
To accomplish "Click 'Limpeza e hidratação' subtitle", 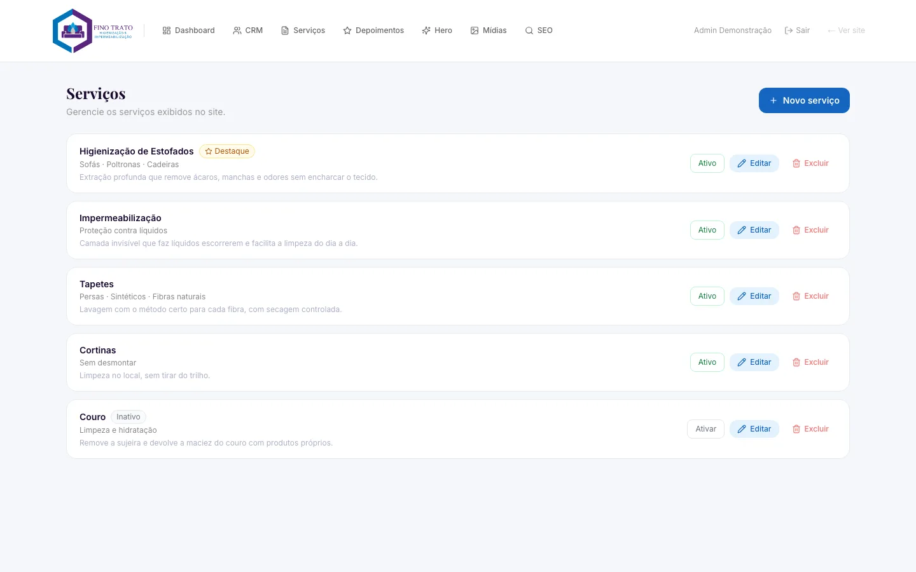I will (118, 430).
